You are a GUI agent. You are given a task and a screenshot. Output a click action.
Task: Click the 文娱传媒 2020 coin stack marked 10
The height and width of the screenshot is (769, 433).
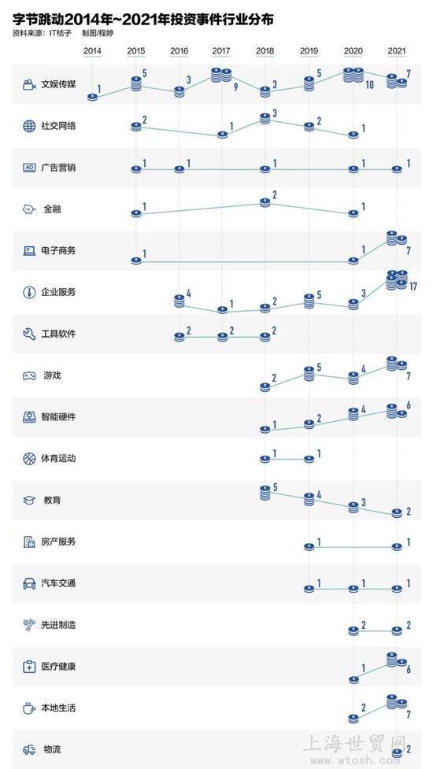coord(353,75)
